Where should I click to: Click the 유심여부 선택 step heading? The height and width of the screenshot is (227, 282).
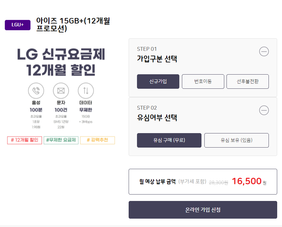[157, 118]
